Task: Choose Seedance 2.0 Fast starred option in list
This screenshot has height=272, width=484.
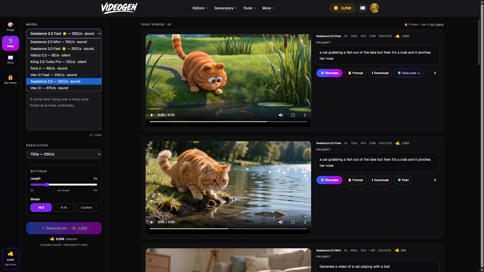Action: [x=64, y=49]
